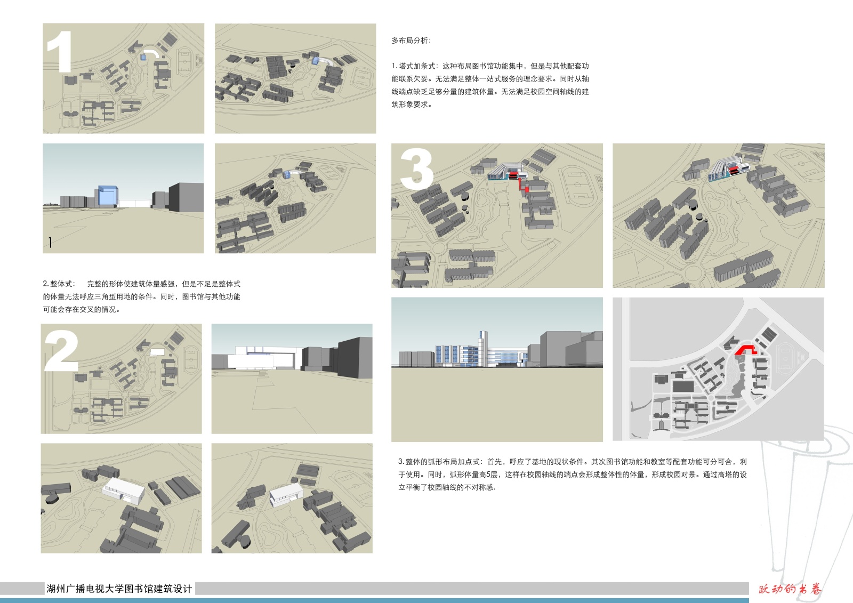Open gray campus master plan with red arc building

(x=718, y=369)
